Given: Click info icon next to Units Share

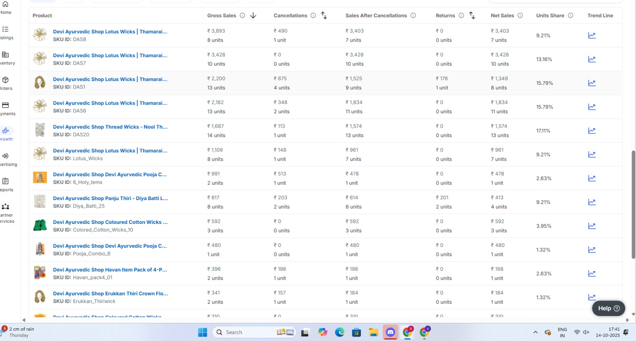Looking at the screenshot, I should tap(570, 15).
